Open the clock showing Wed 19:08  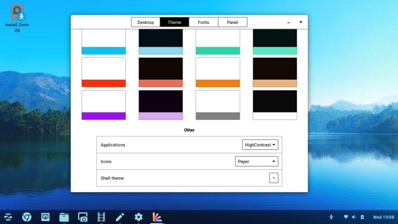click(384, 217)
